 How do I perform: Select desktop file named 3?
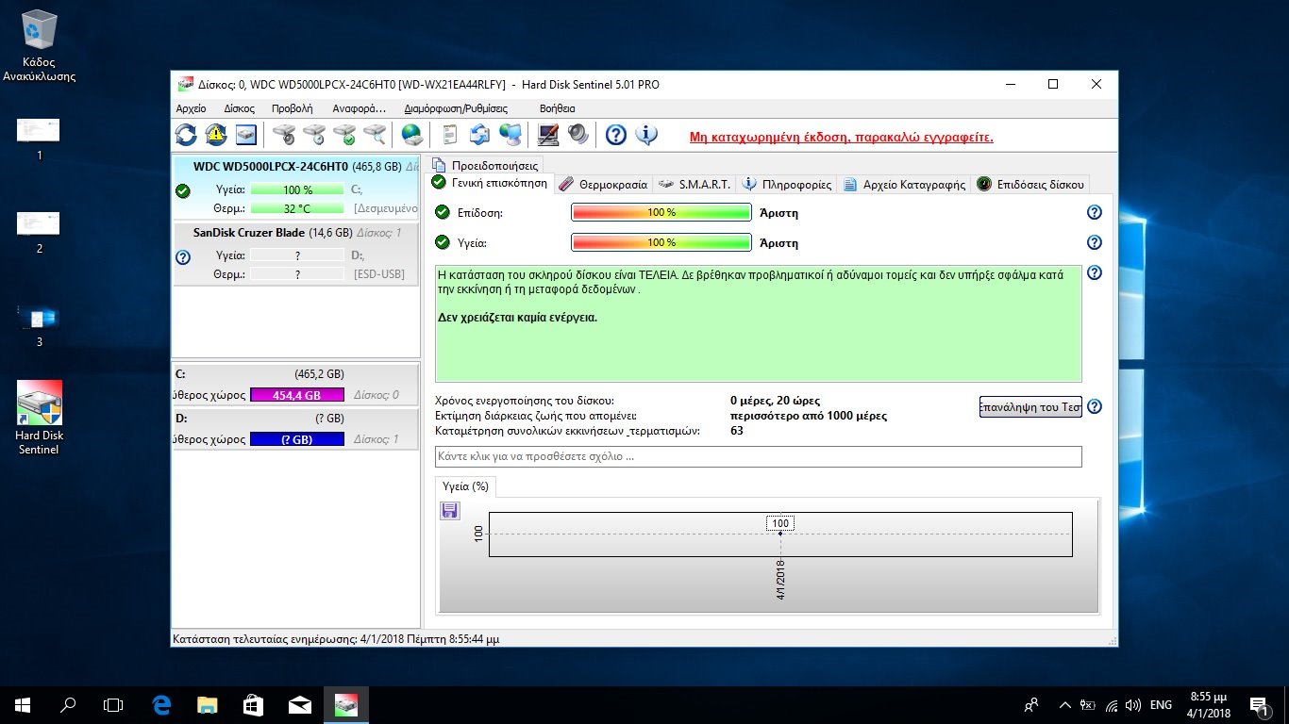point(39,324)
